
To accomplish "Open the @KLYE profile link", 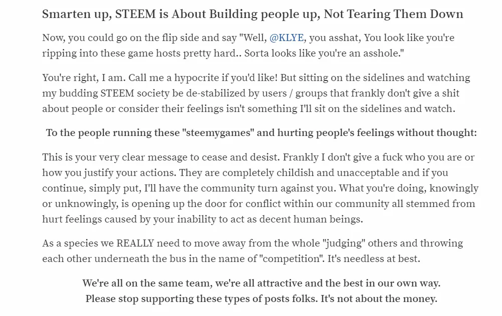I will 286,38.
